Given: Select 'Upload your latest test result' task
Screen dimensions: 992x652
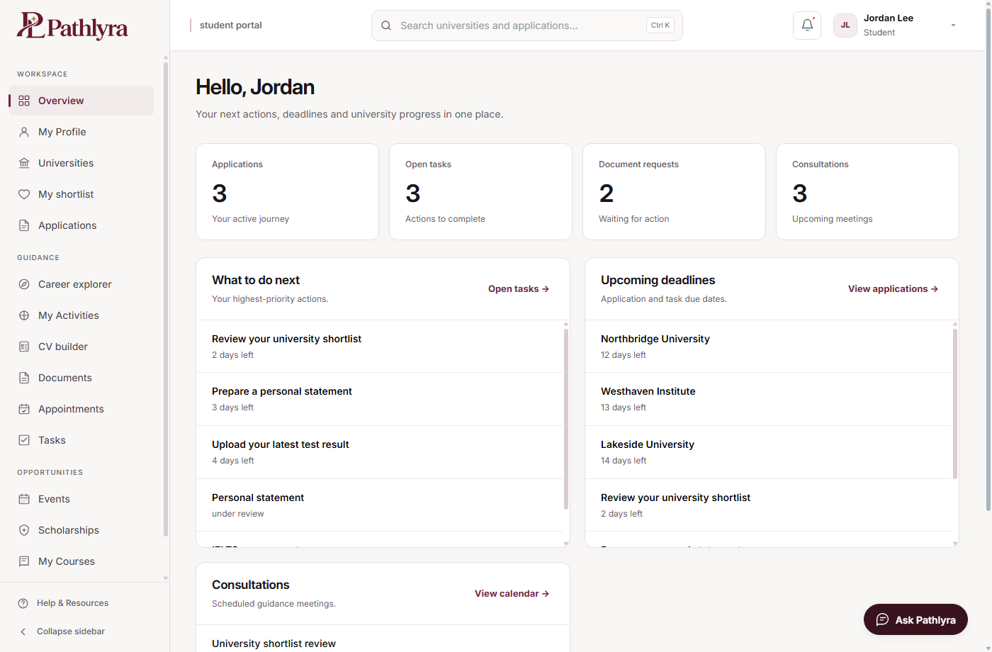Looking at the screenshot, I should [x=379, y=452].
